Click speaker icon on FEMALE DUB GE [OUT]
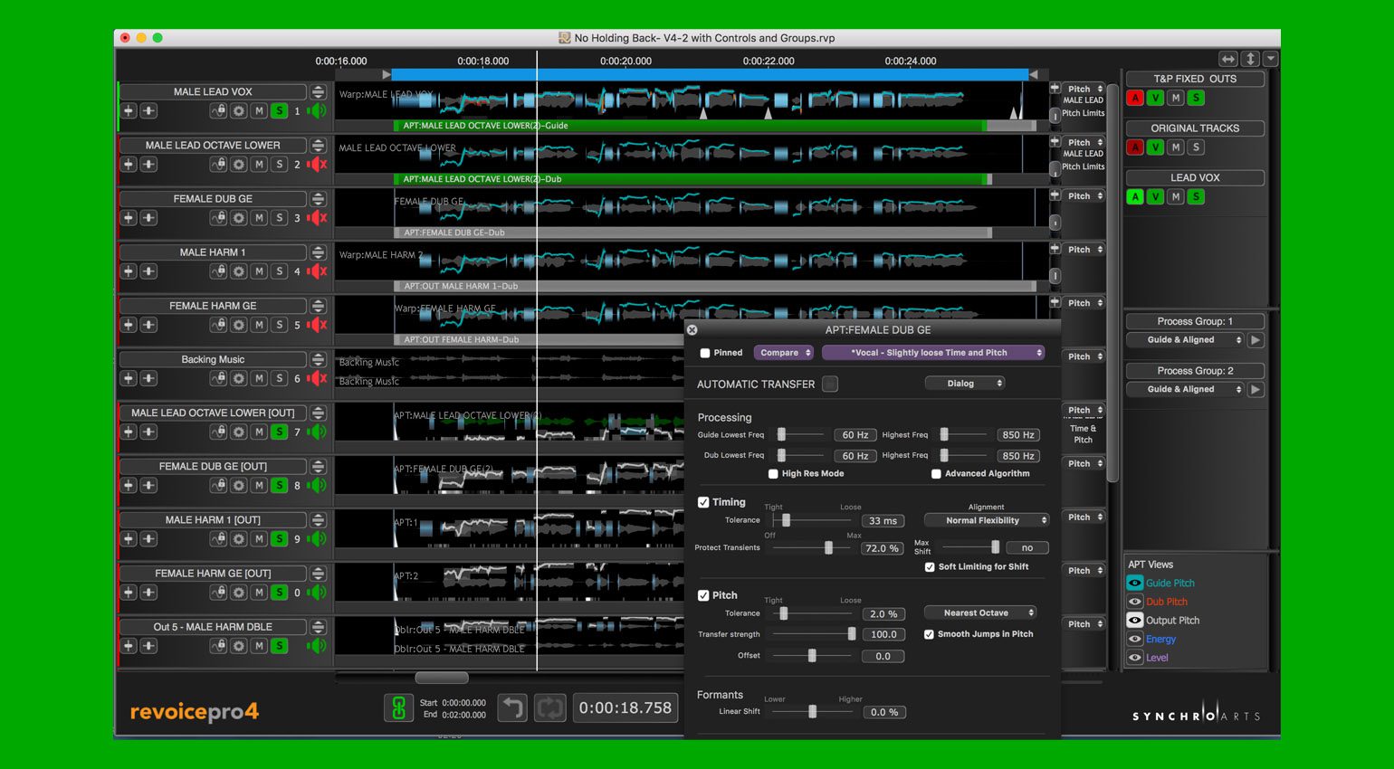Image resolution: width=1394 pixels, height=769 pixels. coord(317,486)
